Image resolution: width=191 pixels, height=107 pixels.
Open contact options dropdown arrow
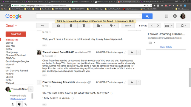pyautogui.click(x=155, y=43)
